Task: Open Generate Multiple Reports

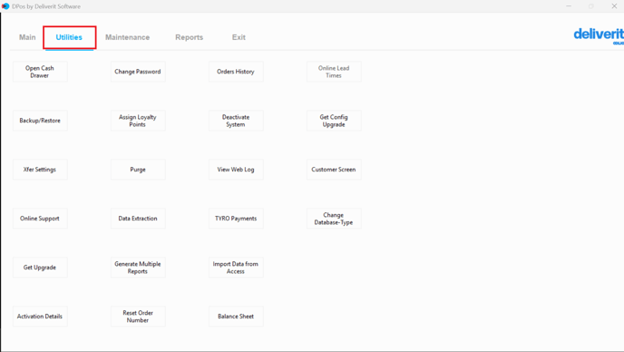Action: click(138, 268)
